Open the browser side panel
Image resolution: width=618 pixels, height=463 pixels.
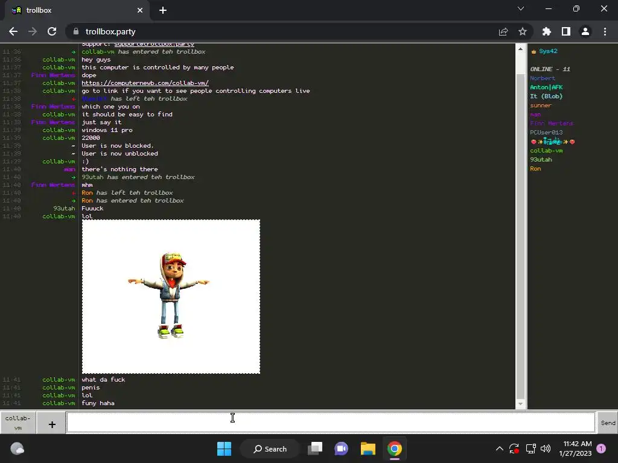(566, 31)
